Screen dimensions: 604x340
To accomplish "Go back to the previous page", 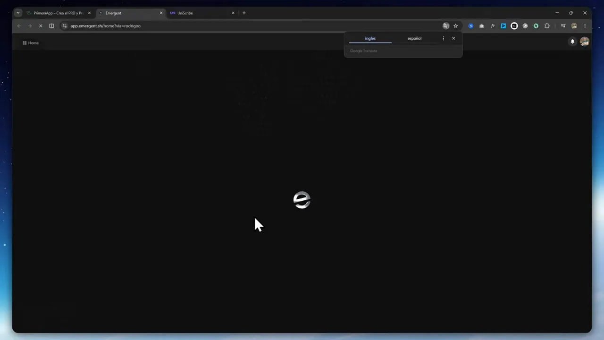I will pos(19,26).
